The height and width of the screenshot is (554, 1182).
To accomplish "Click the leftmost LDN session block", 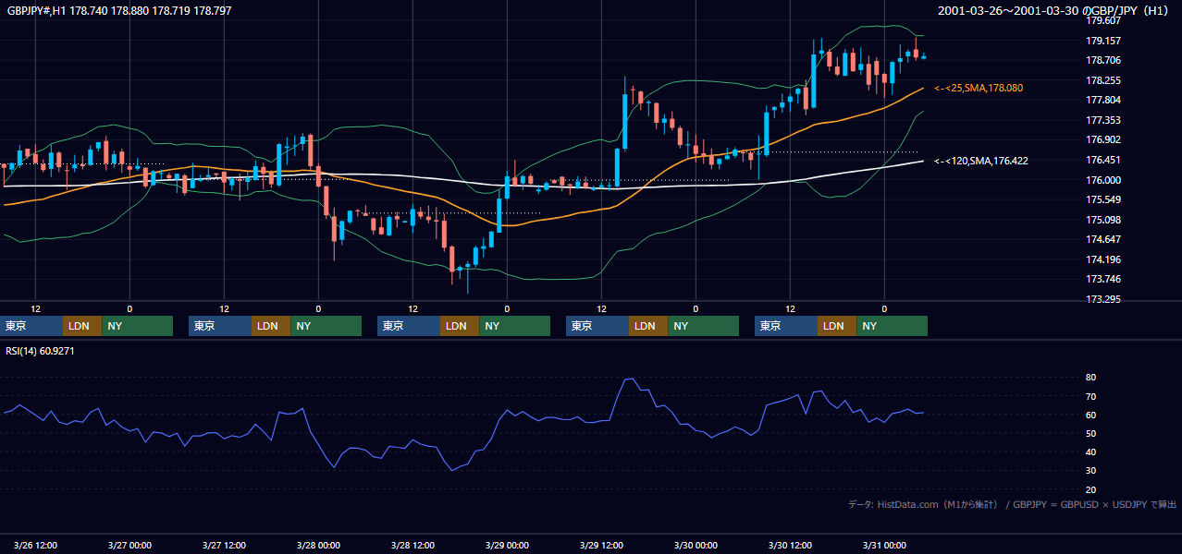I will click(82, 326).
